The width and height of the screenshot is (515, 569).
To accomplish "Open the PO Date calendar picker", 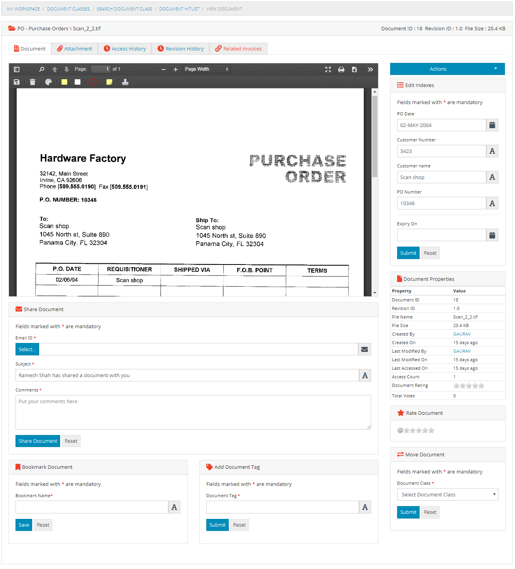I will pos(492,125).
